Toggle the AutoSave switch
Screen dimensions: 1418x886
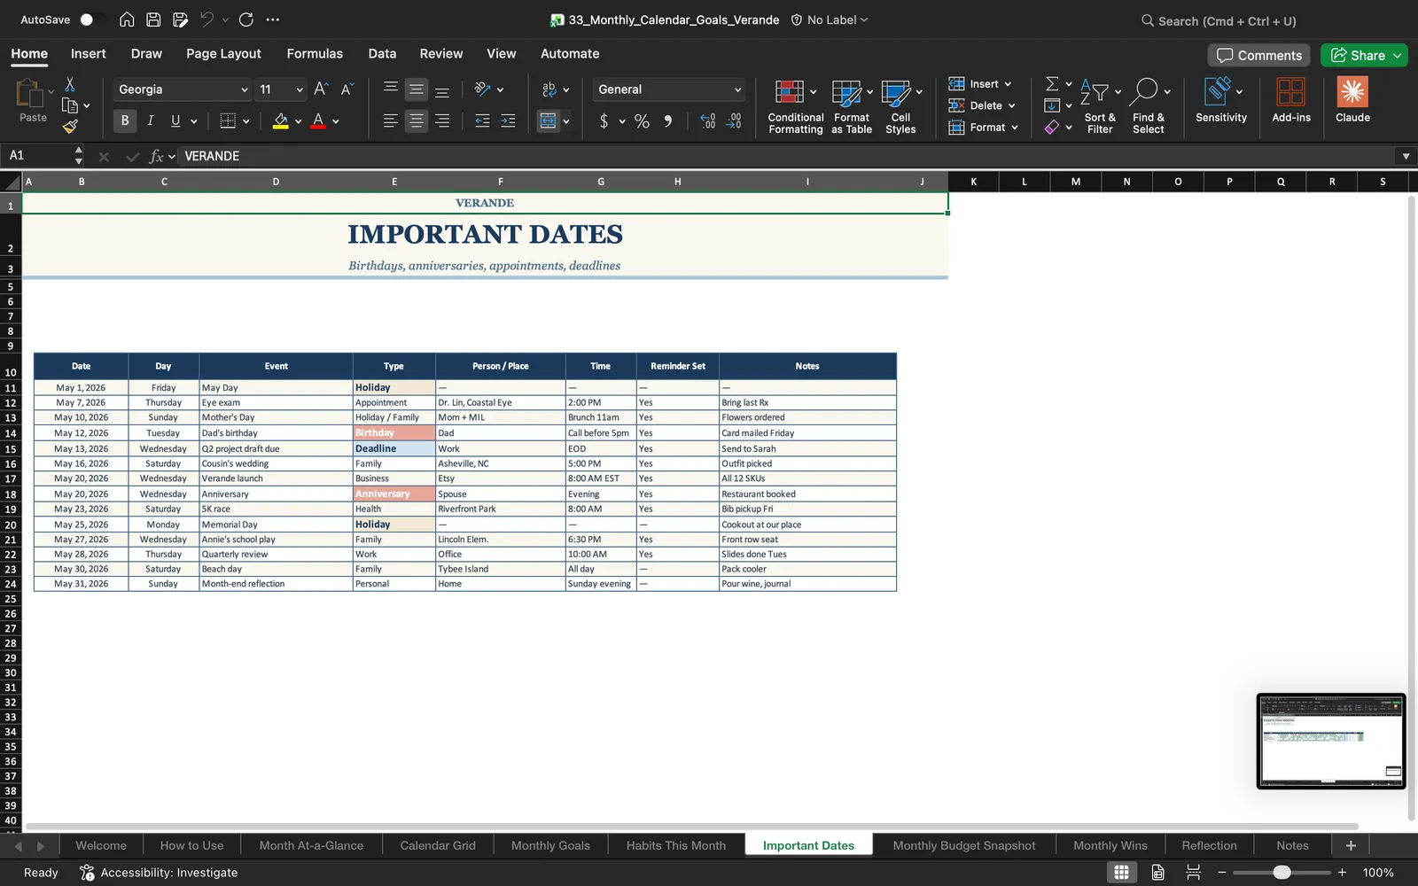pos(91,19)
